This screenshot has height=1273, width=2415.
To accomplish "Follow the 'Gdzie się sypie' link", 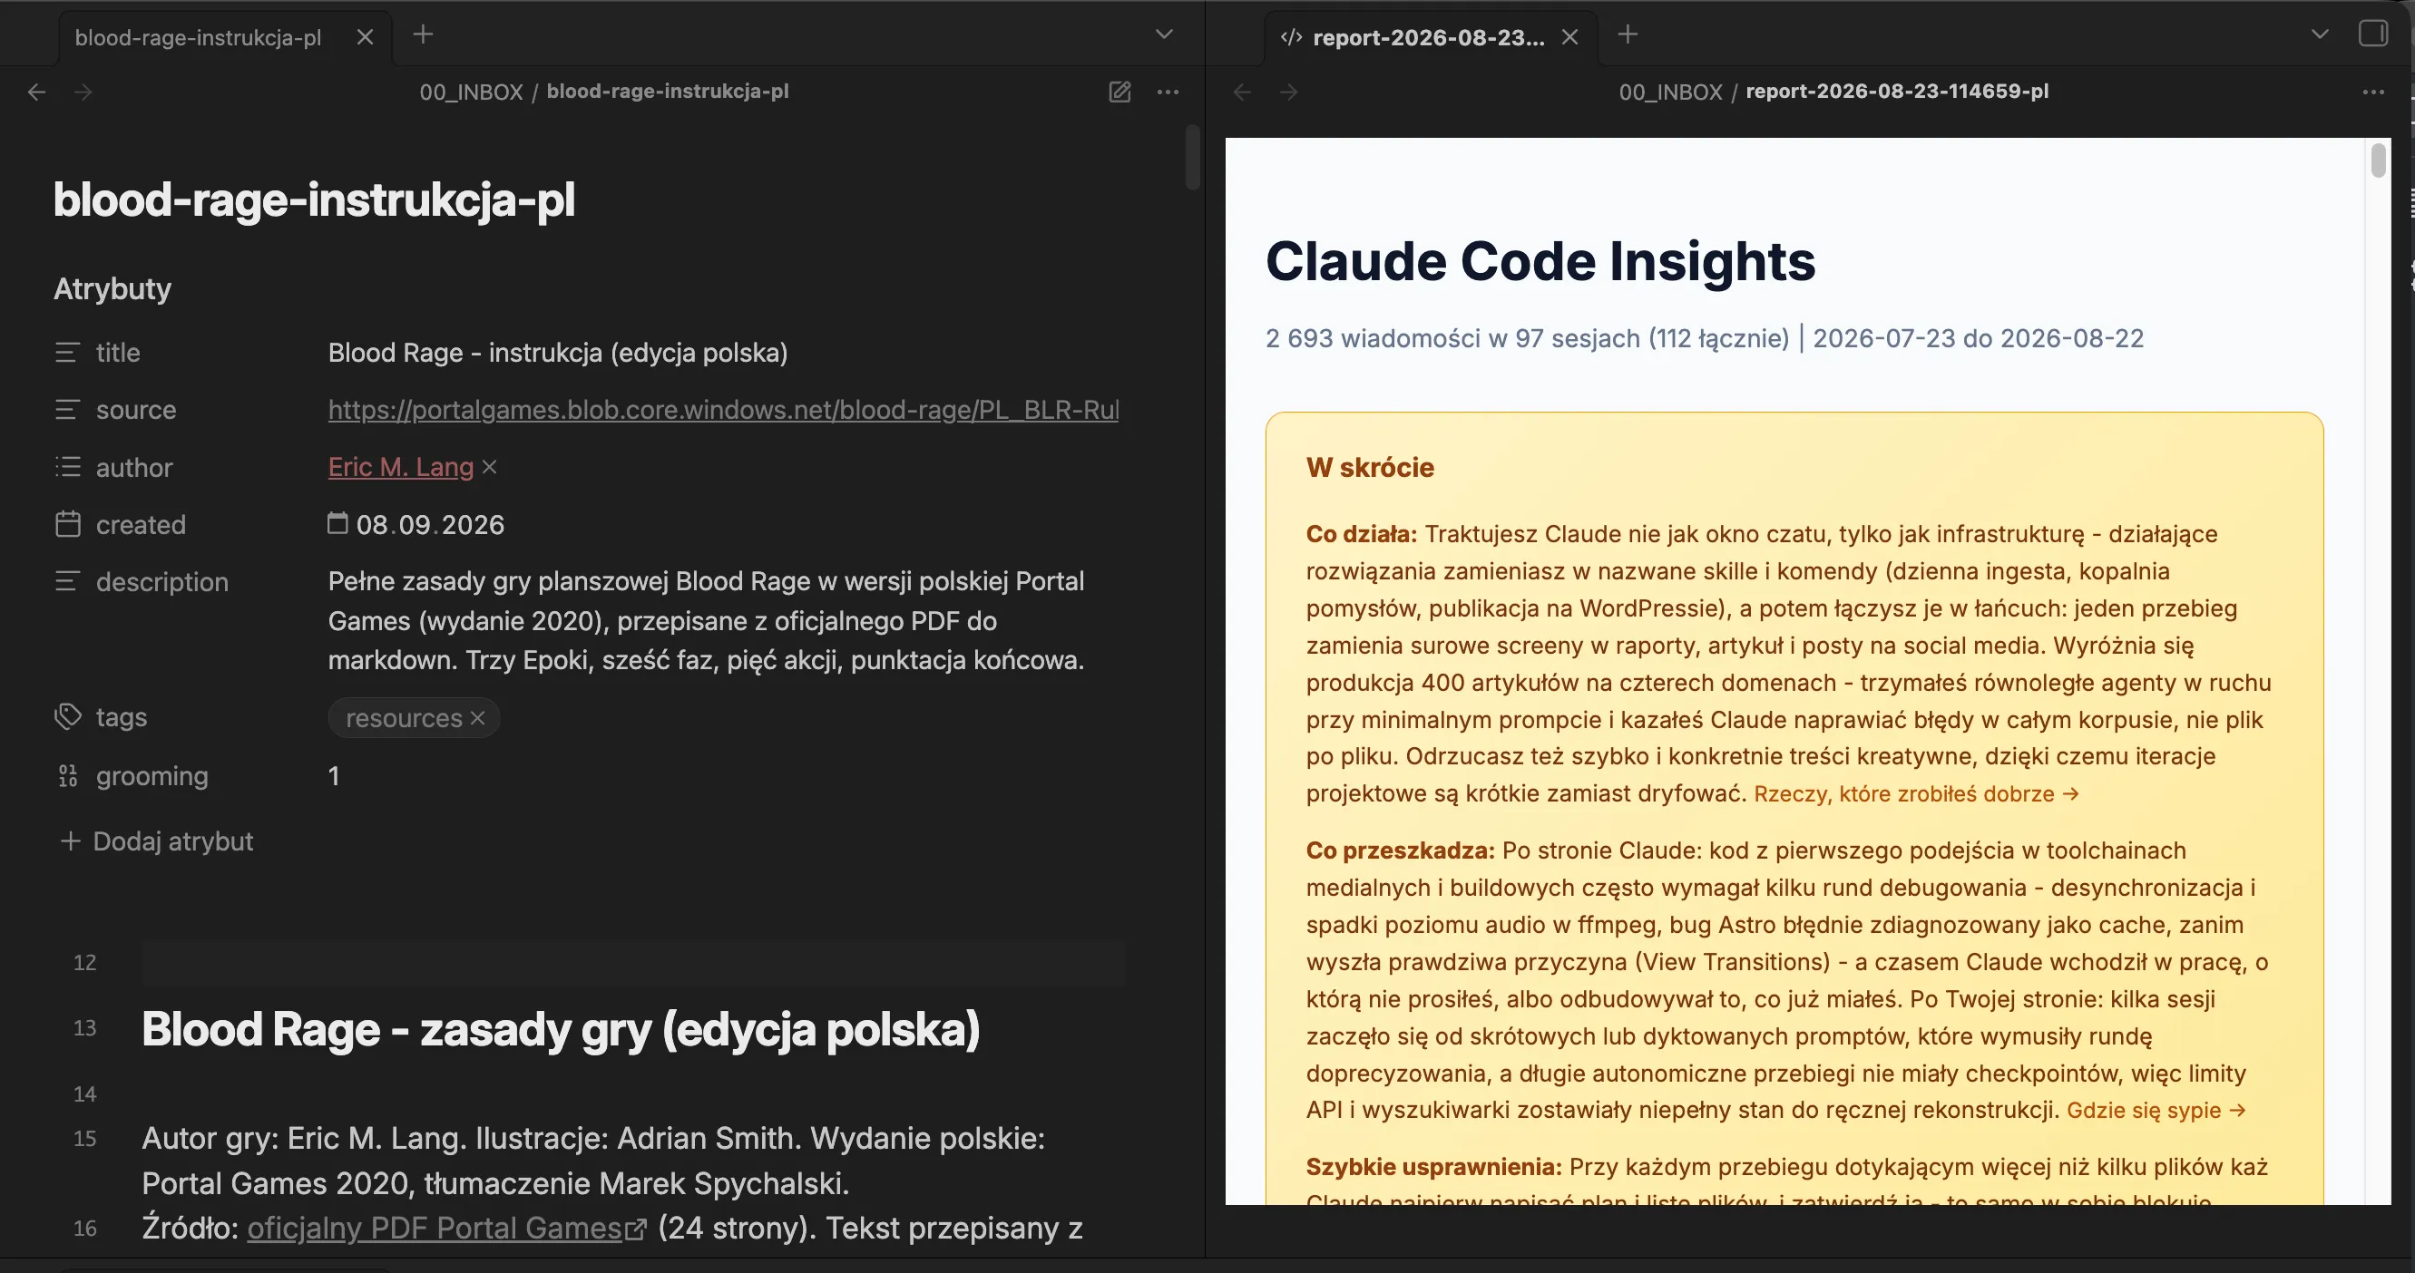I will tap(2156, 1111).
